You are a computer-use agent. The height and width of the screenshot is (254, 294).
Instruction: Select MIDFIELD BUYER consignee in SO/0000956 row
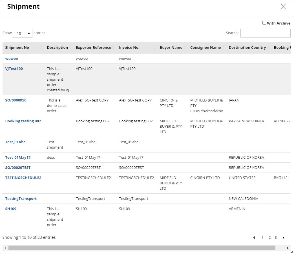(x=206, y=105)
